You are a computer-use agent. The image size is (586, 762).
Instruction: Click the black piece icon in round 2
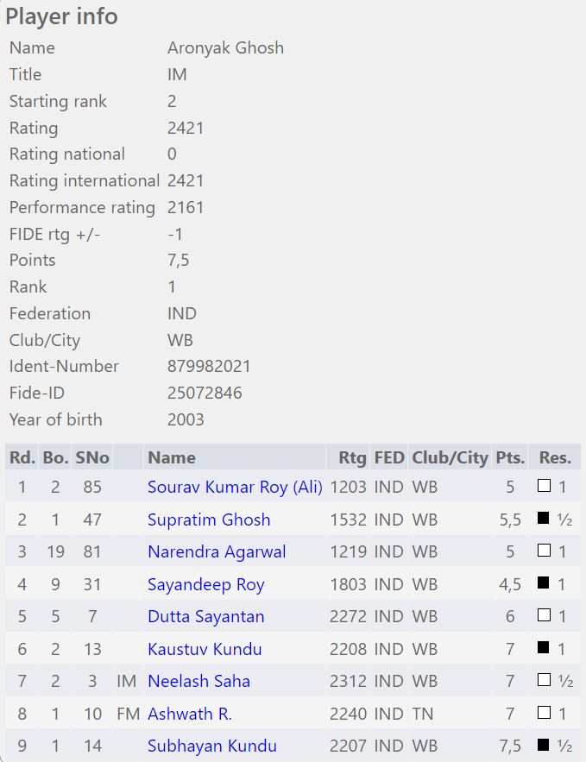point(544,519)
